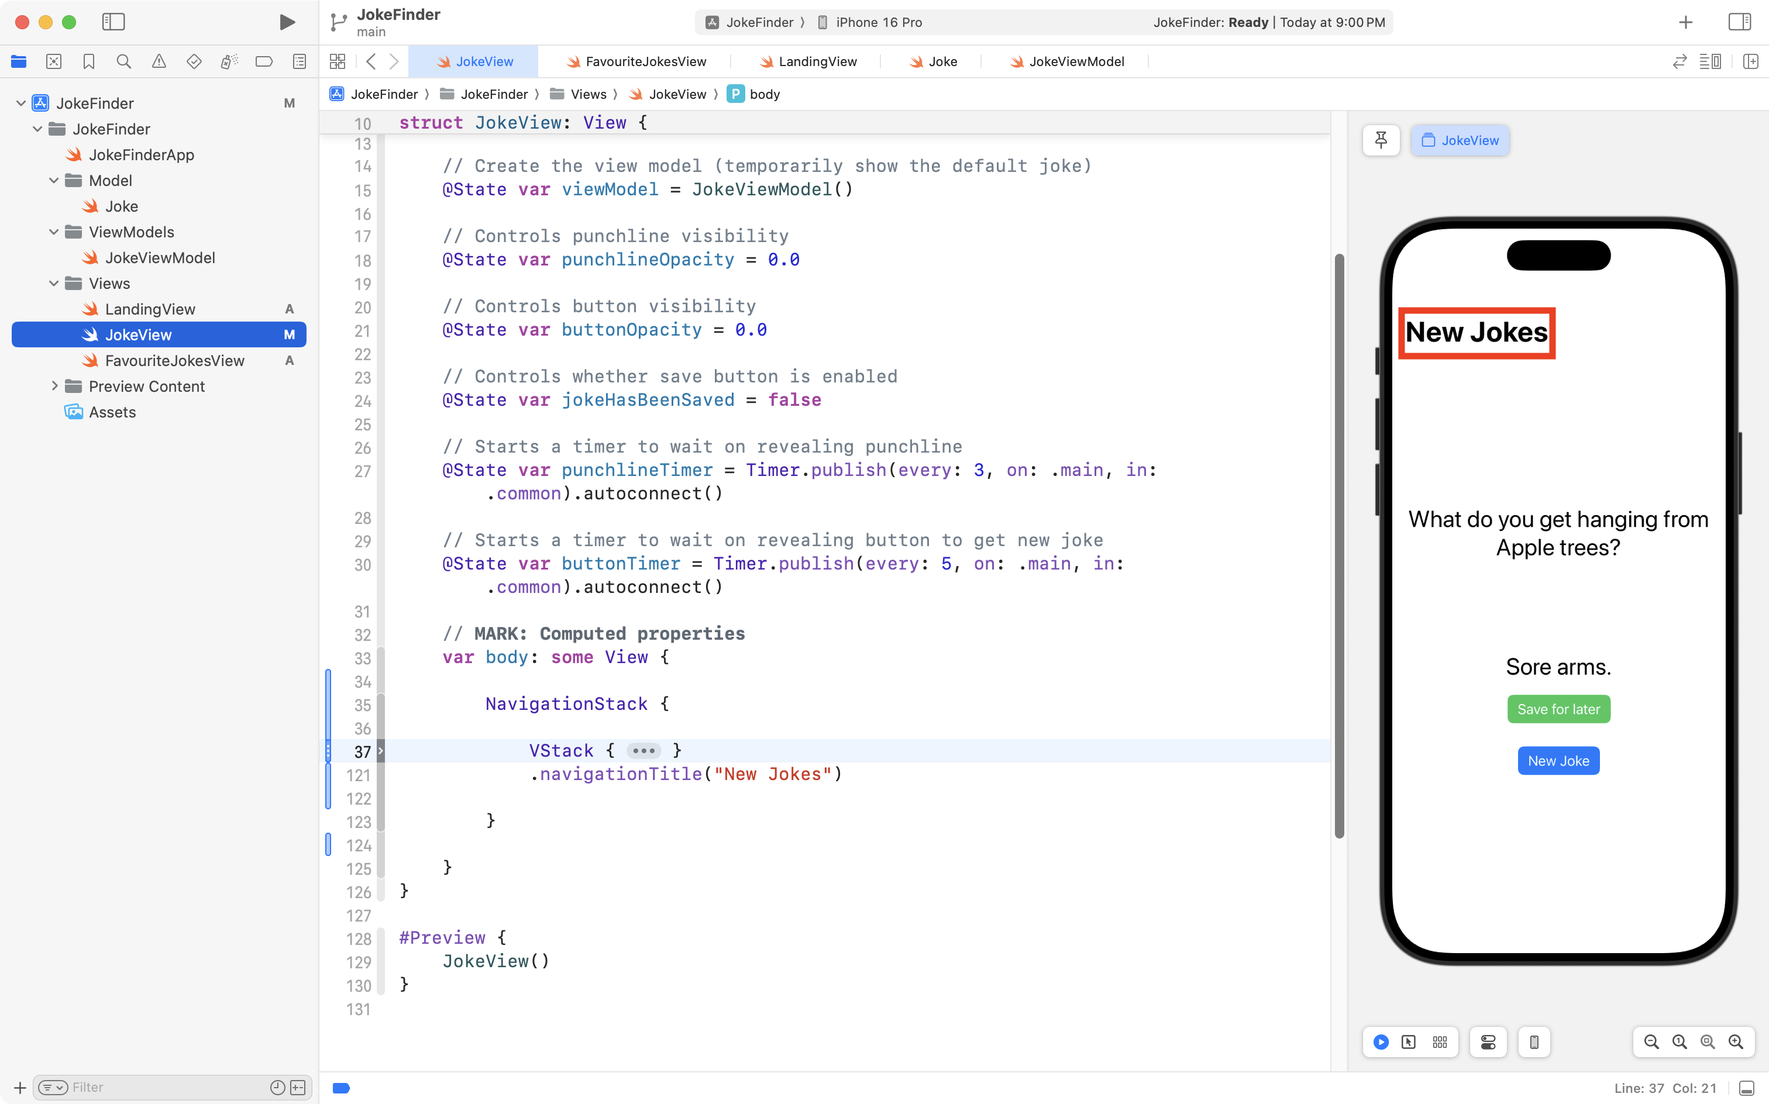Open the Issue navigator warning icon
This screenshot has height=1104, width=1769.
click(159, 61)
